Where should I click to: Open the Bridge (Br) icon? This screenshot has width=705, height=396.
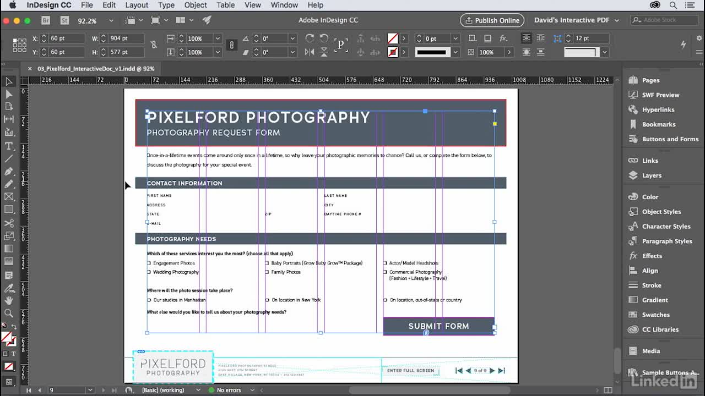[x=46, y=20]
